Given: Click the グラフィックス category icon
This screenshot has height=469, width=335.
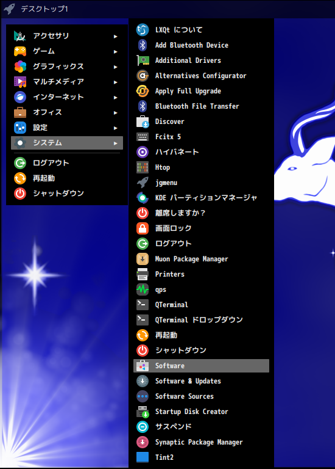Looking at the screenshot, I should (x=20, y=67).
